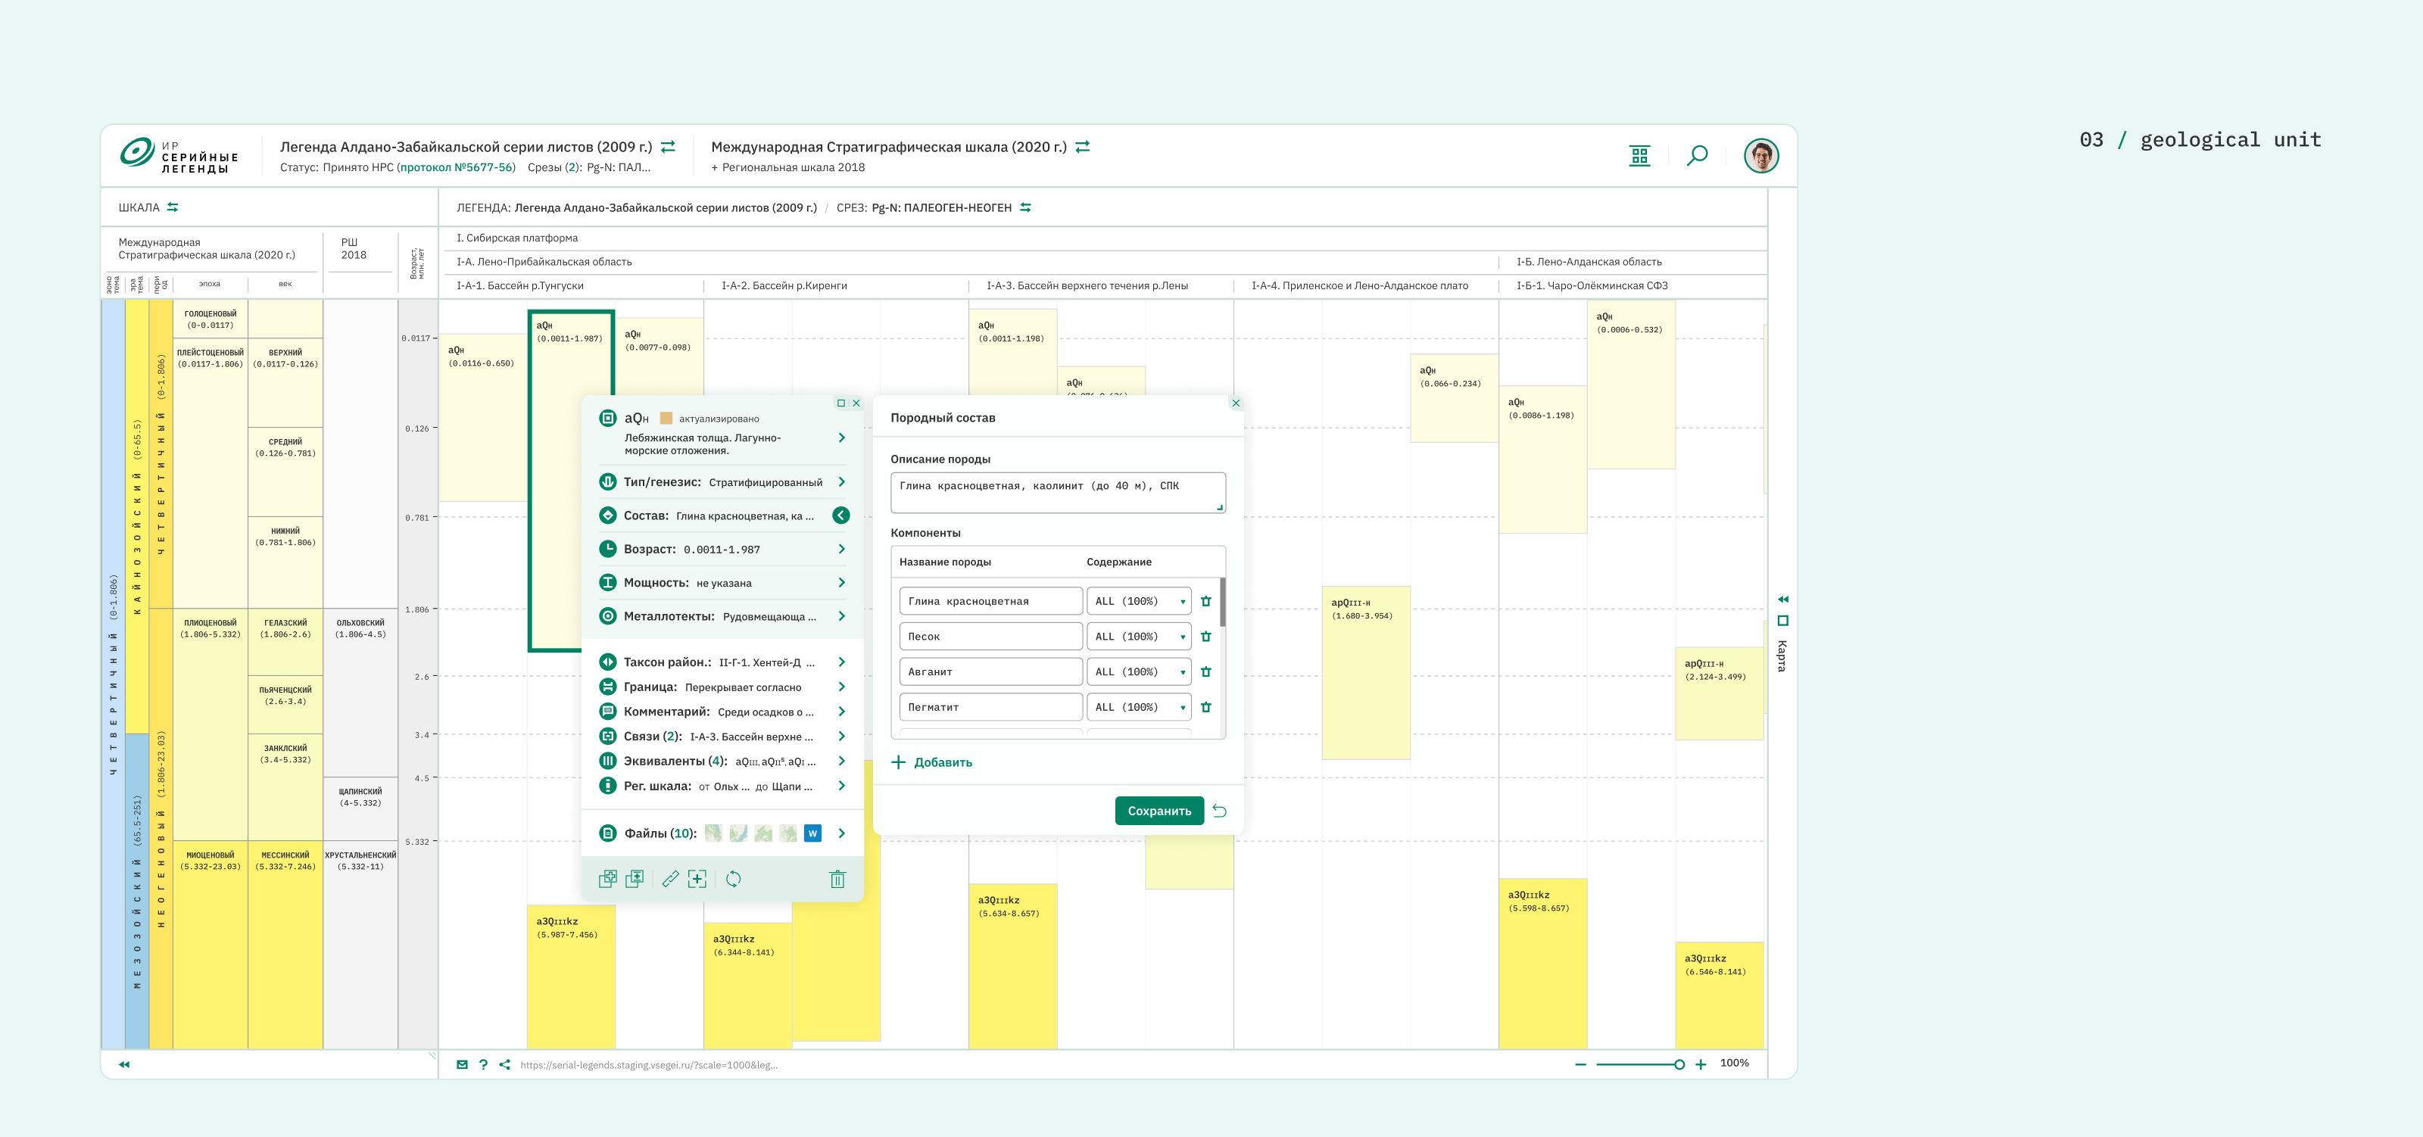Select the aQн (0.0006-0.532) unit block
This screenshot has height=1137, width=2423.
(x=1631, y=384)
